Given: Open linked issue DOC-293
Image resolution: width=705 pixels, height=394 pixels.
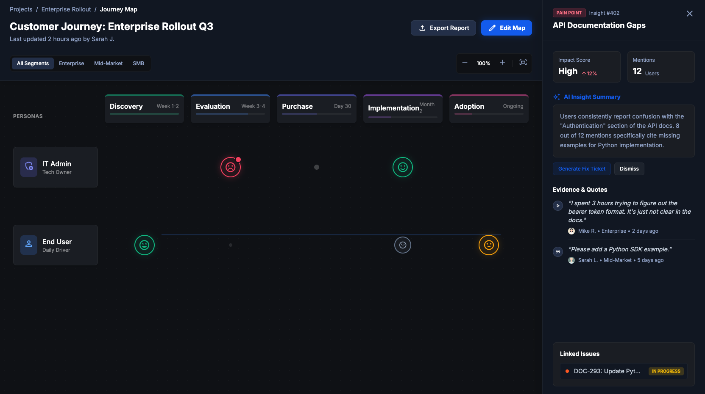Looking at the screenshot, I should (x=606, y=371).
